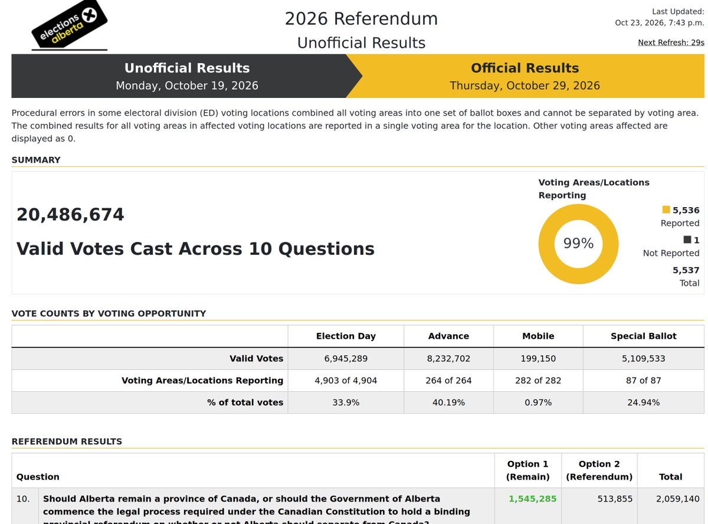Image resolution: width=708 pixels, height=524 pixels.
Task: Select Election Day valid votes 6,945,289
Action: tap(346, 358)
